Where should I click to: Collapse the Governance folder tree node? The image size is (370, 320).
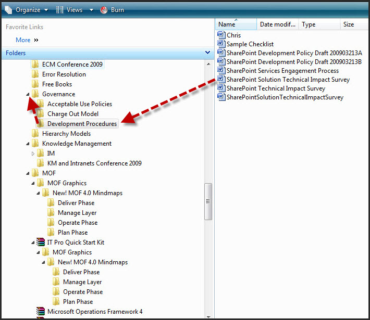28,94
